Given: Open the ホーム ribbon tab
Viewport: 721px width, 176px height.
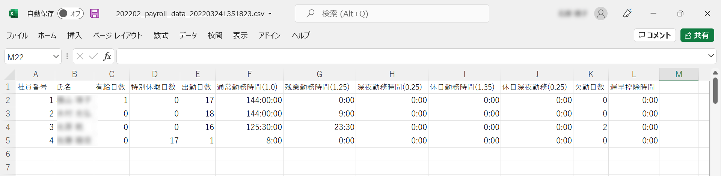Looking at the screenshot, I should point(47,36).
